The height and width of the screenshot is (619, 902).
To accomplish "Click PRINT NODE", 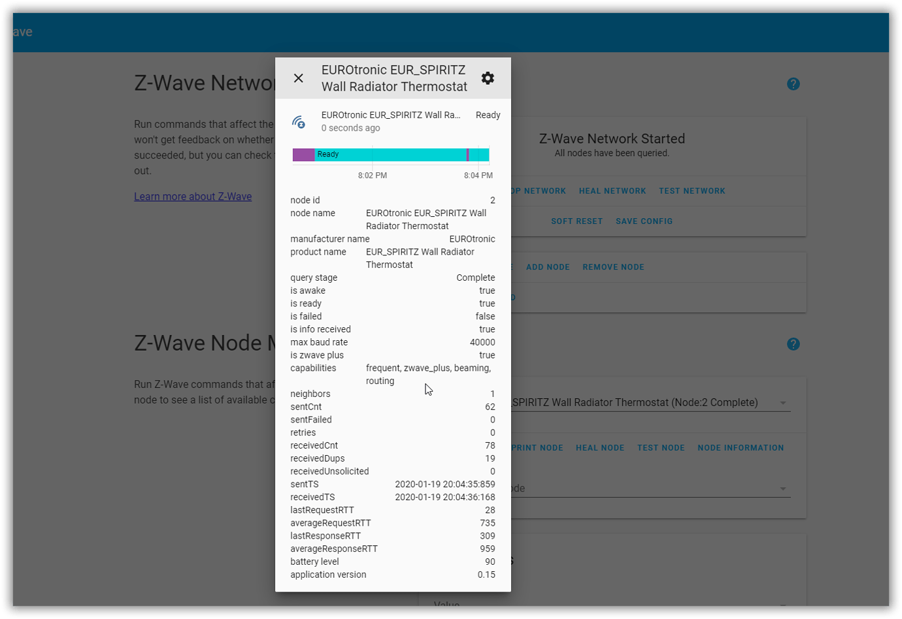I will 539,447.
